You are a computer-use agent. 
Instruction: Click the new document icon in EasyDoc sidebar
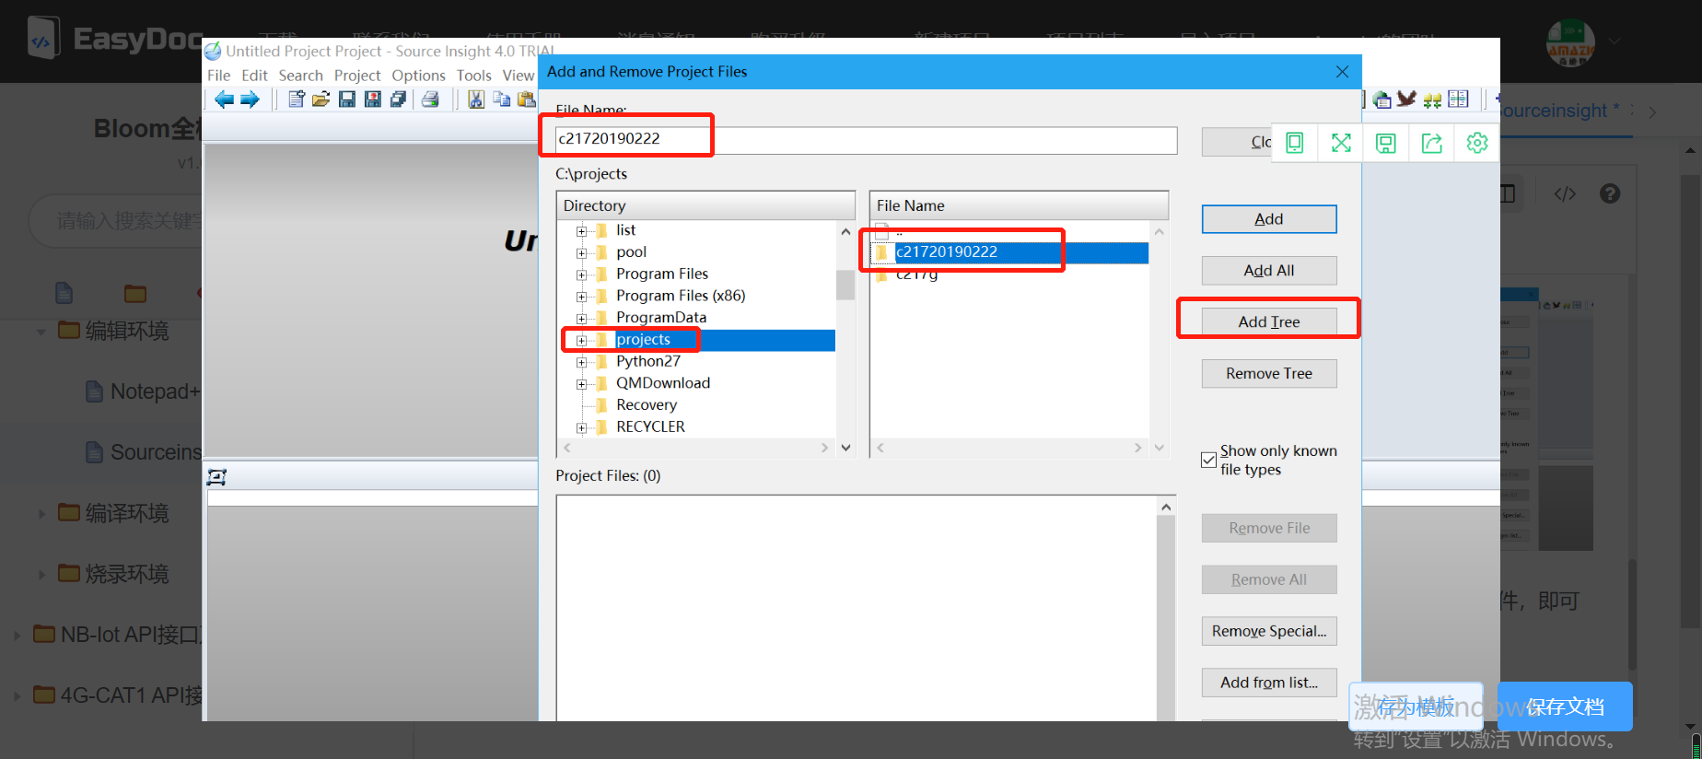coord(64,293)
